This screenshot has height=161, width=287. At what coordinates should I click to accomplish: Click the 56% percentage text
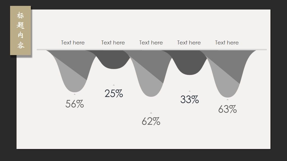[75, 104]
